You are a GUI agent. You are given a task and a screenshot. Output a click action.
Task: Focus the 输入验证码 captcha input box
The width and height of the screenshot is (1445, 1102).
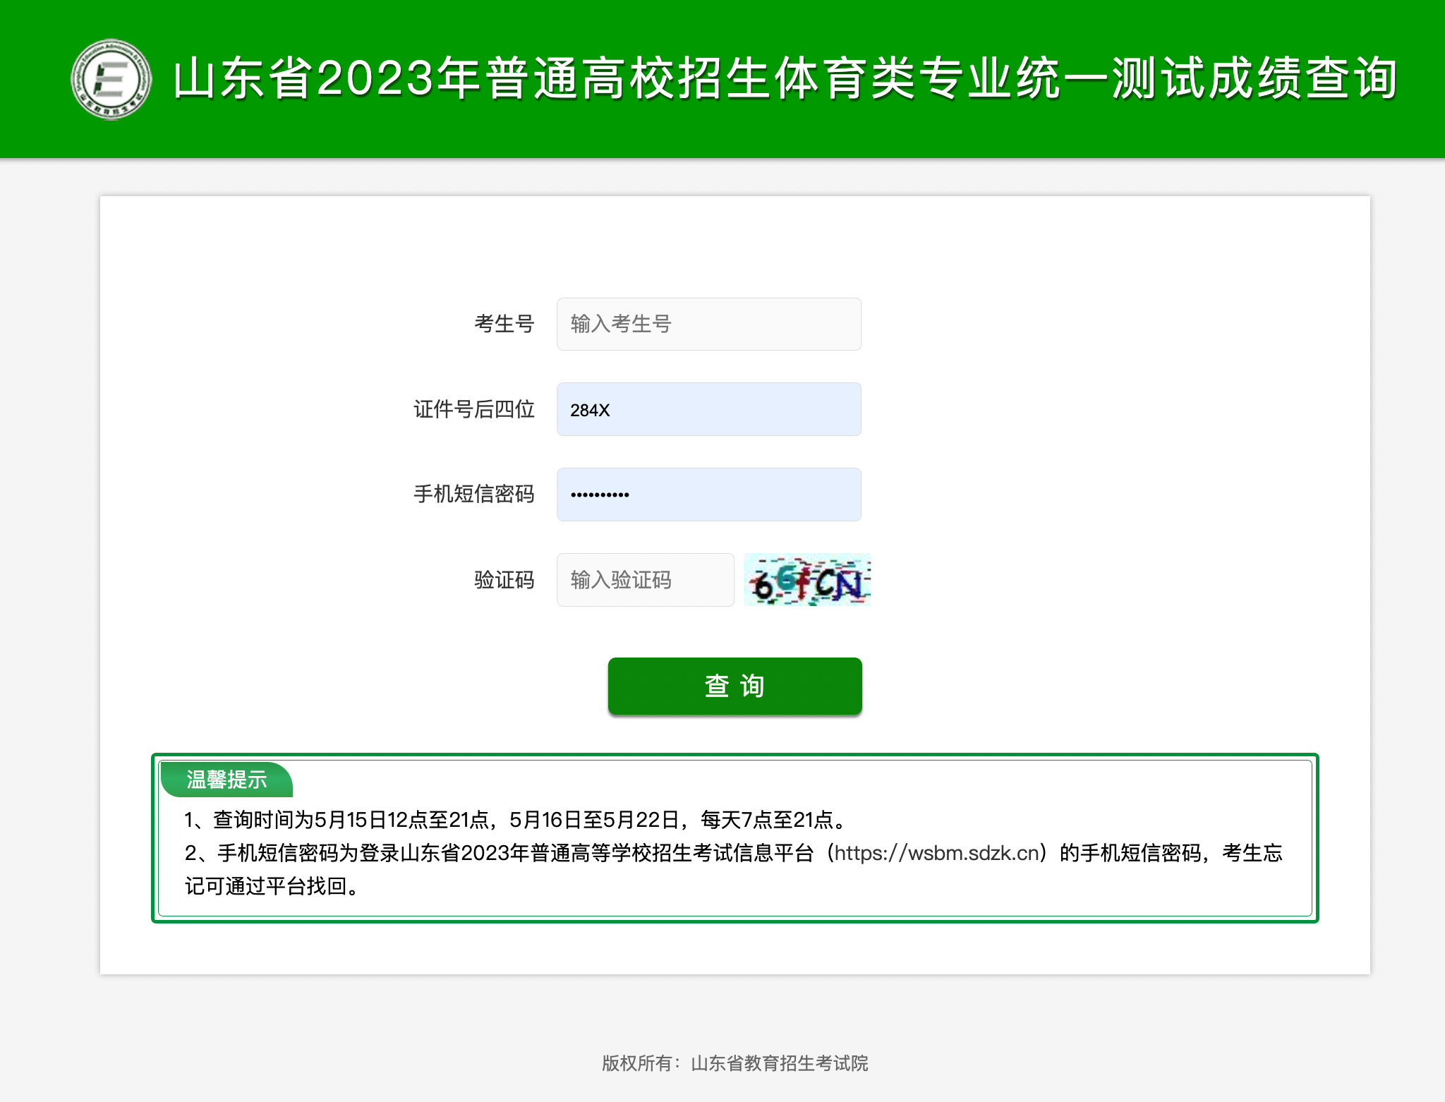(x=645, y=580)
